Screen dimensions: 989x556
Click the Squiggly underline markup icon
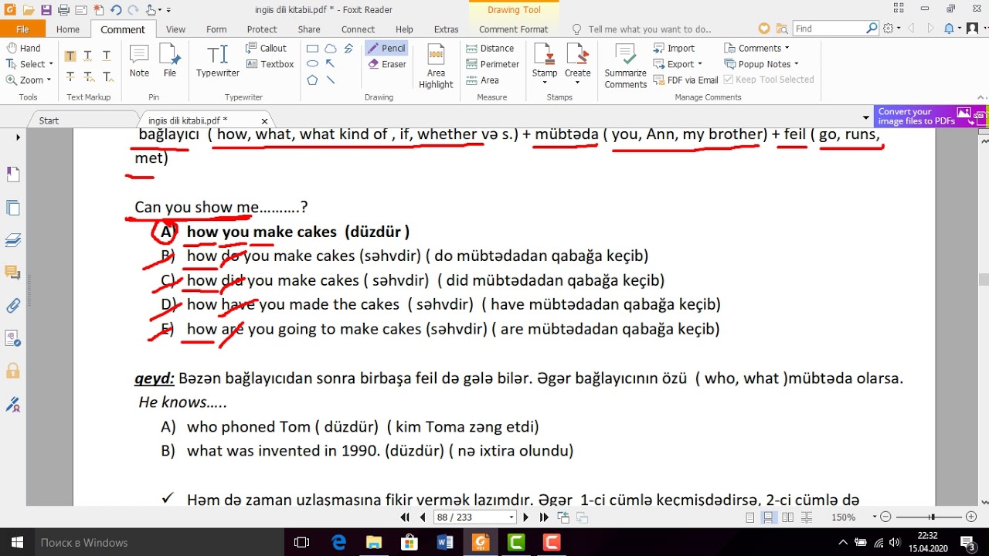88,56
